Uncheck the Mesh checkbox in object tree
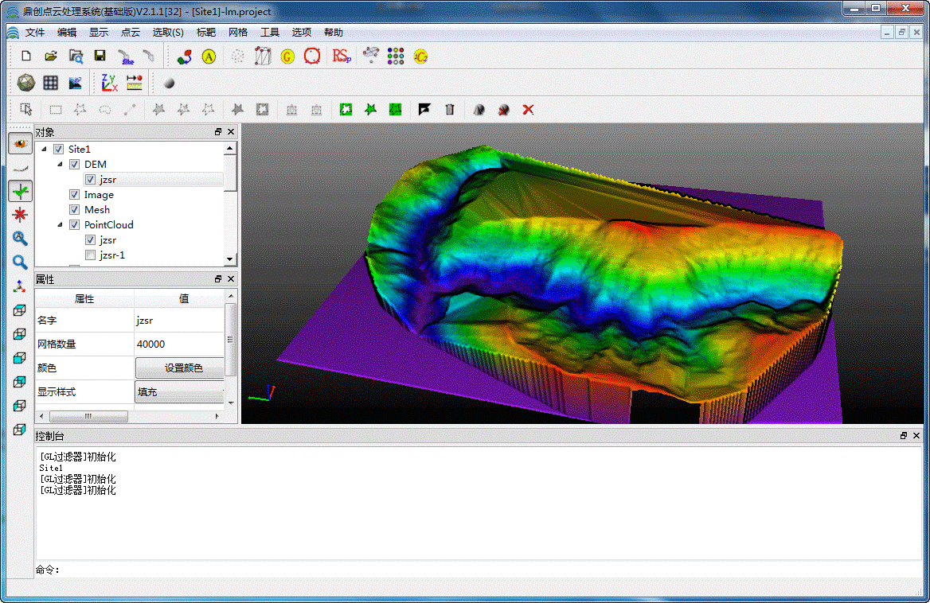The image size is (930, 603). 75,210
